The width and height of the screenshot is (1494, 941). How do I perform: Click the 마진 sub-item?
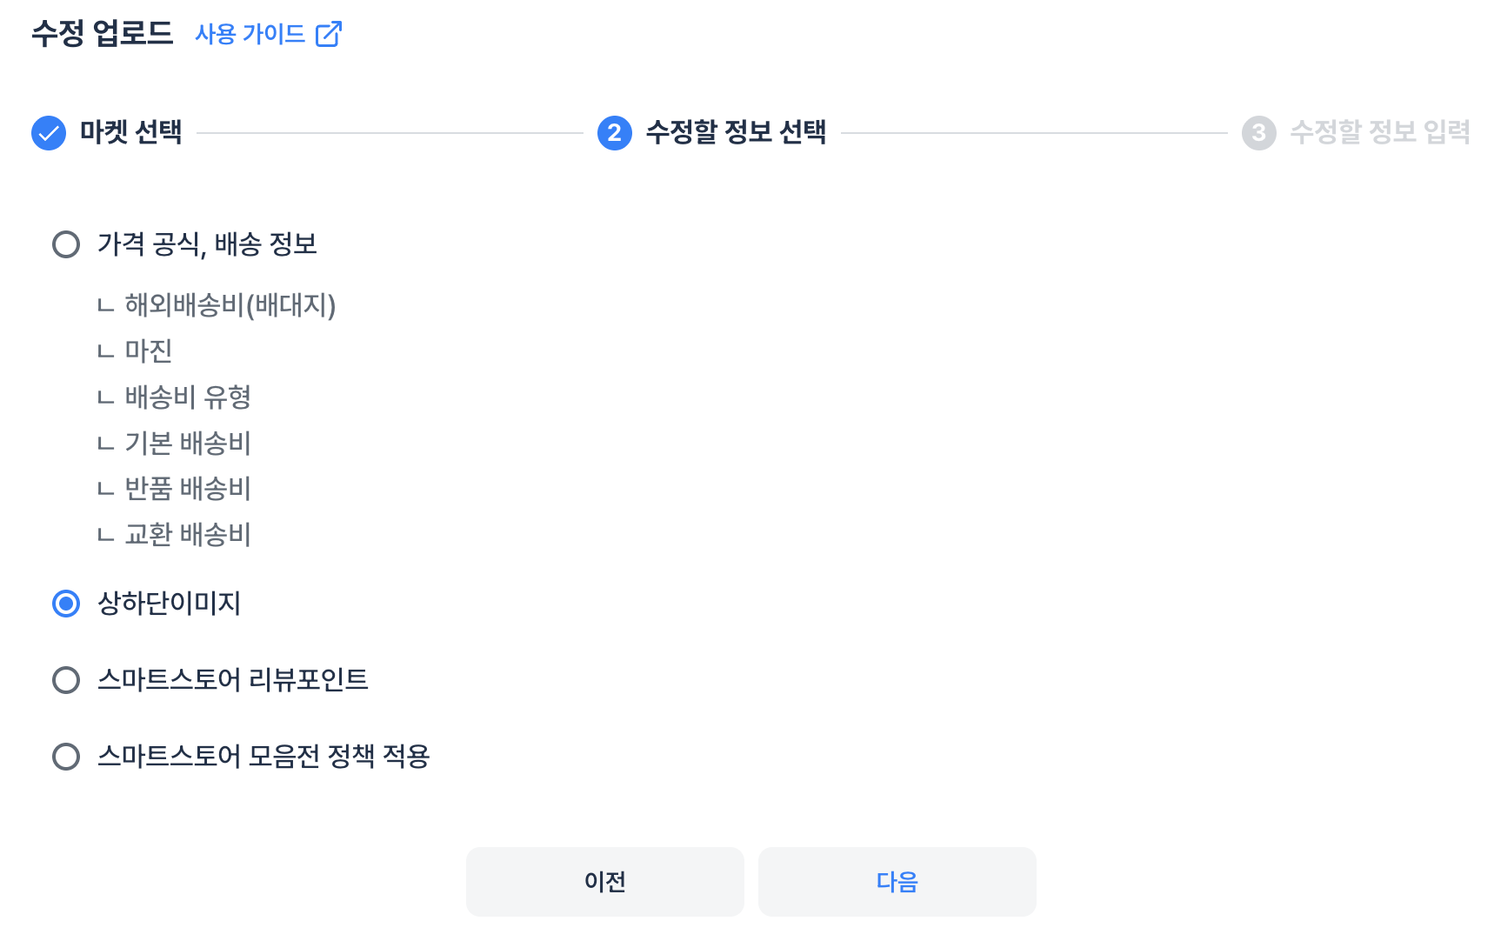point(150,351)
